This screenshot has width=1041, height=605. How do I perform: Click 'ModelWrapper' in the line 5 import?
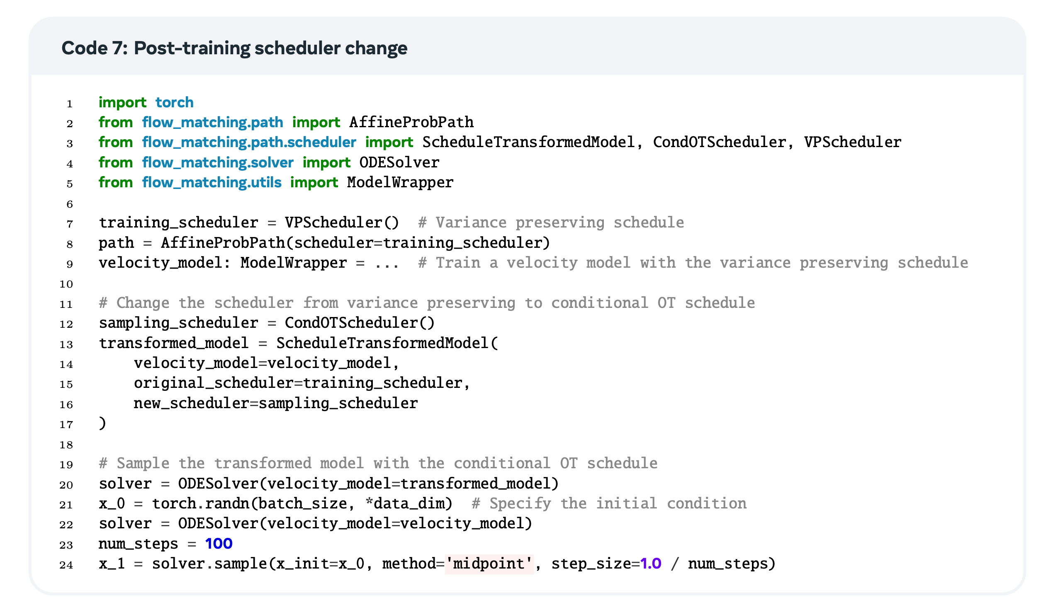click(400, 182)
